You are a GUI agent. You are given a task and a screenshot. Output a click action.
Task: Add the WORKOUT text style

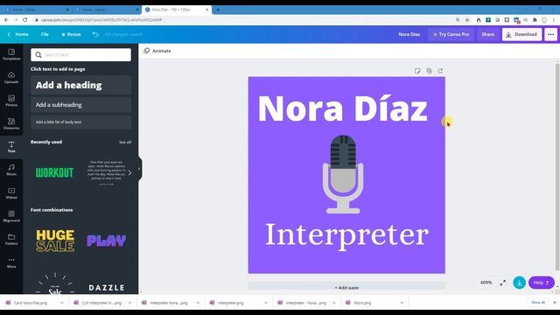tap(54, 173)
